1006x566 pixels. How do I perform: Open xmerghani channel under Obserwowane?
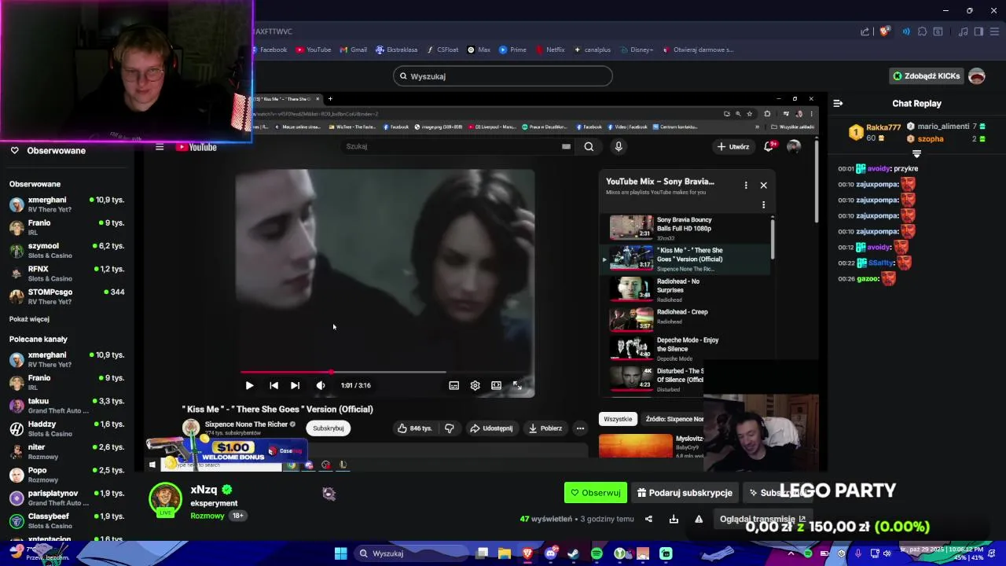pyautogui.click(x=67, y=204)
